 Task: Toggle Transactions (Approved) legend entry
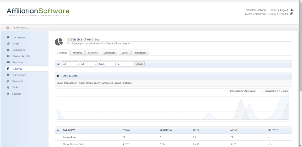tap(240, 91)
